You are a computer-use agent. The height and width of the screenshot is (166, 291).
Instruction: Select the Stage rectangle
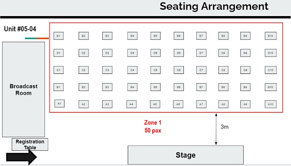tap(186, 155)
